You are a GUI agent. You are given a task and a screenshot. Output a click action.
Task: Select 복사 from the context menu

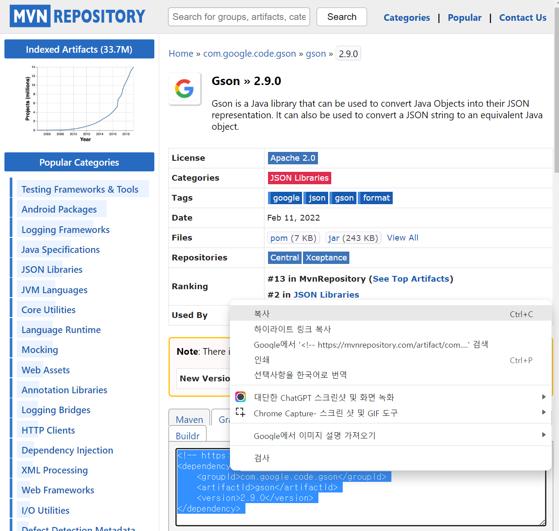click(391, 314)
